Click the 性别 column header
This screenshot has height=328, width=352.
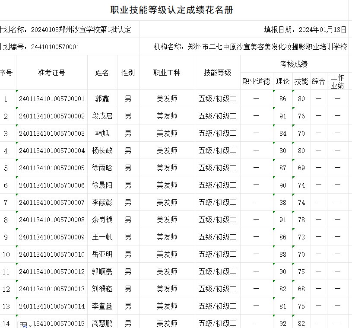tap(128, 73)
